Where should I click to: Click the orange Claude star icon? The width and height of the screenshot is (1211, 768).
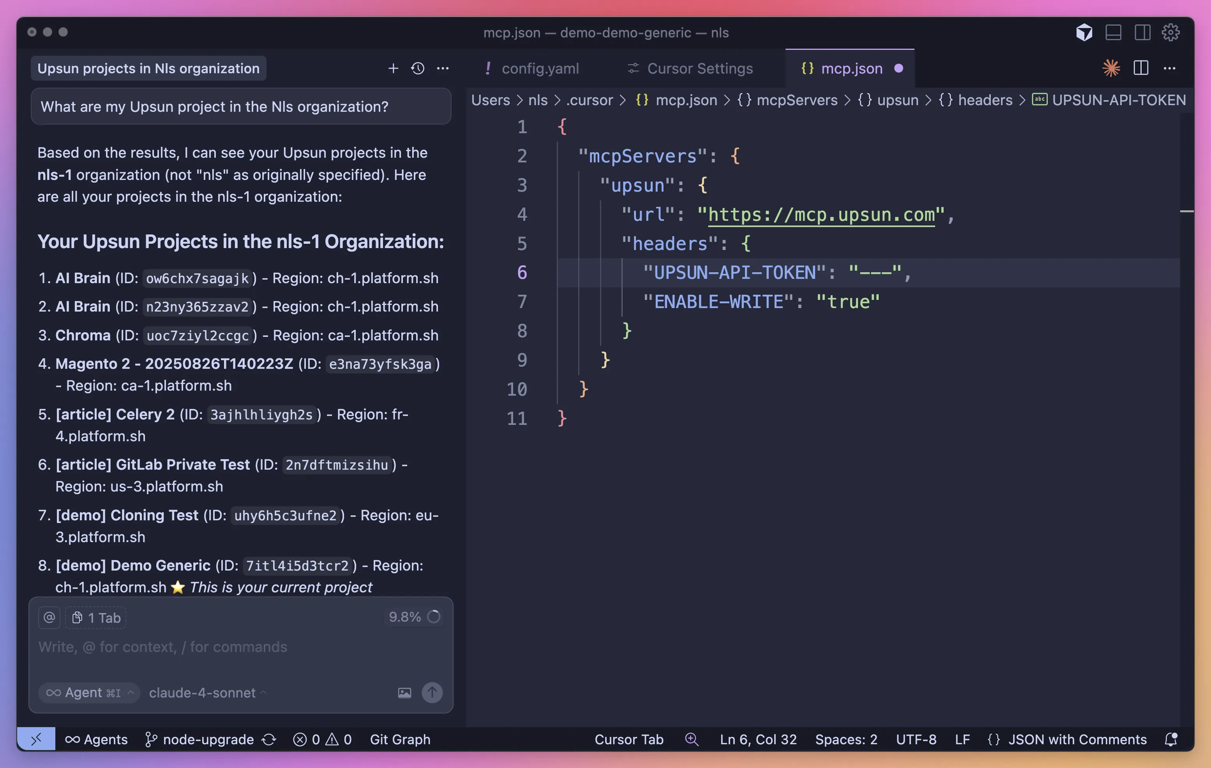tap(1111, 69)
